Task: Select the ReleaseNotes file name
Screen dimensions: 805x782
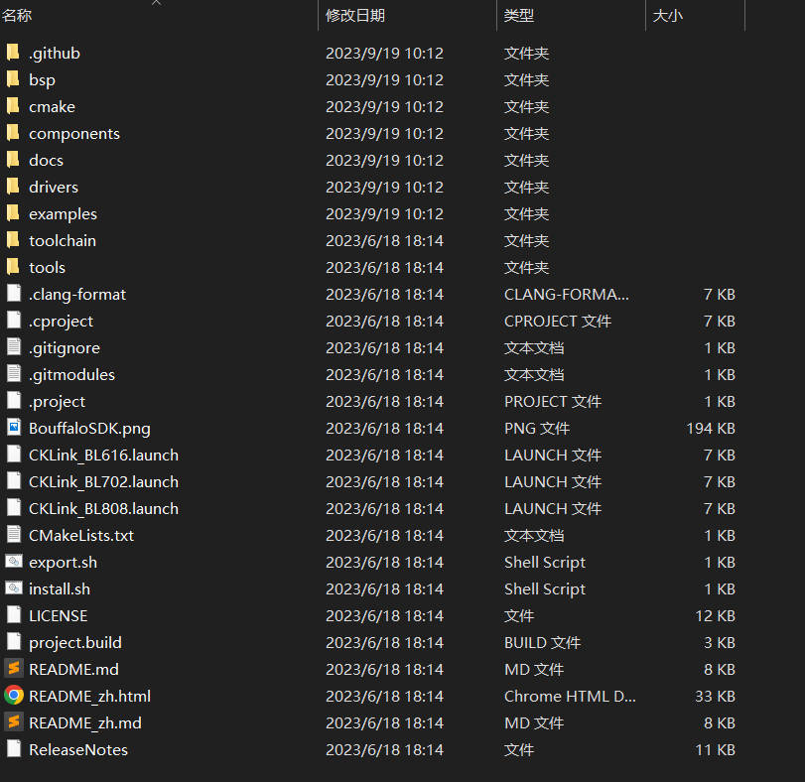Action: [78, 749]
